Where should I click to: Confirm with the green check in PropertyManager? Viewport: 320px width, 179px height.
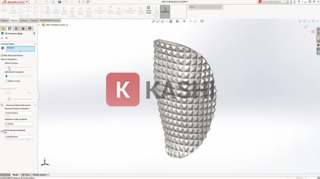[x=2, y=38]
